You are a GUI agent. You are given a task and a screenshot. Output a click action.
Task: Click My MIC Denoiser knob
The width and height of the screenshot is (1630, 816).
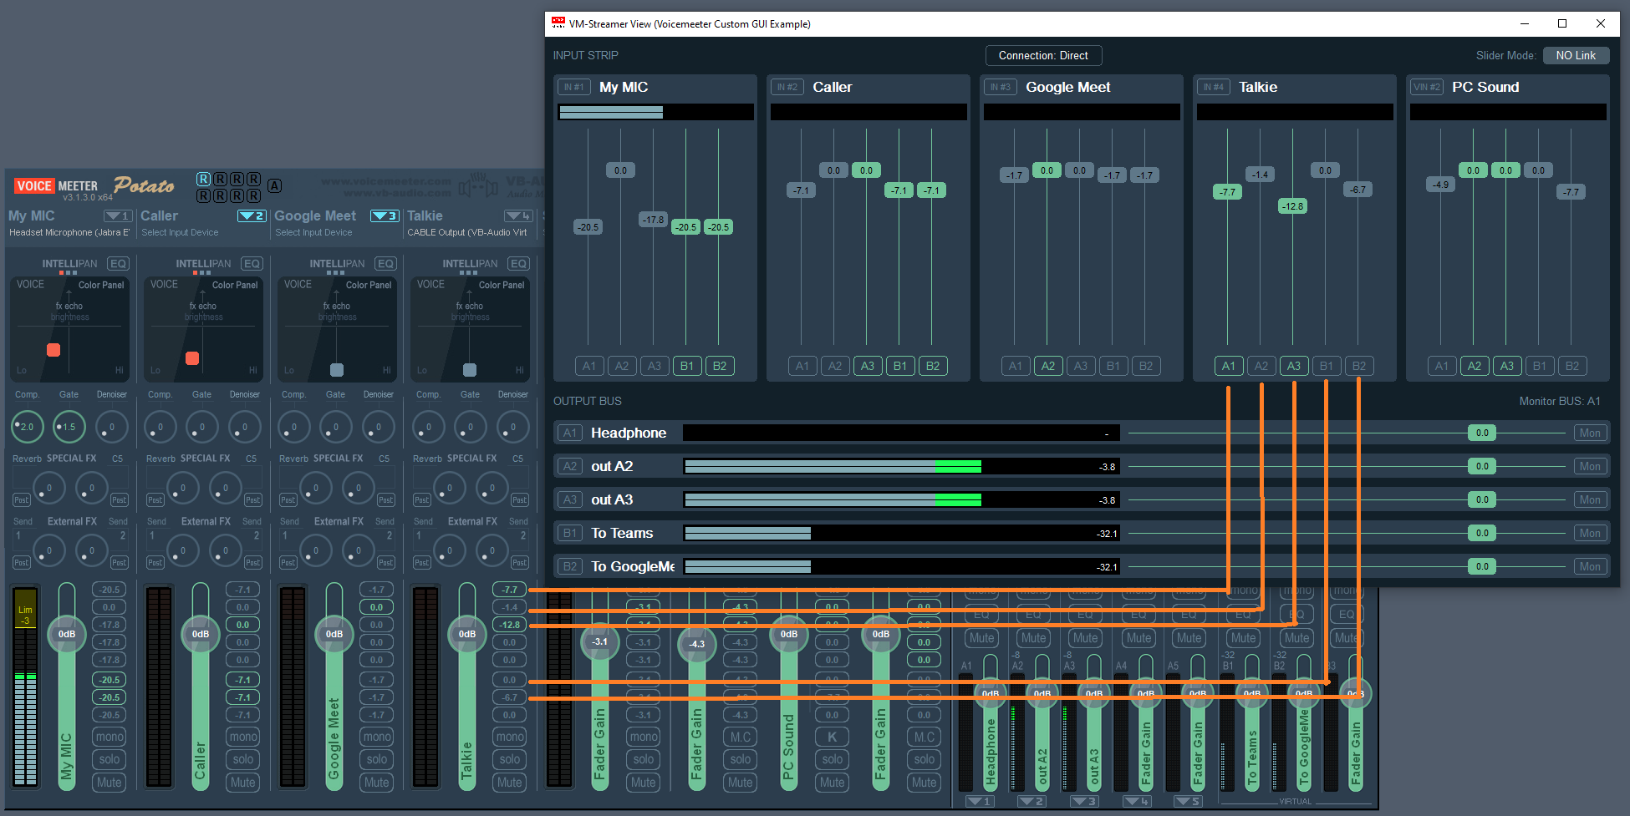click(111, 427)
